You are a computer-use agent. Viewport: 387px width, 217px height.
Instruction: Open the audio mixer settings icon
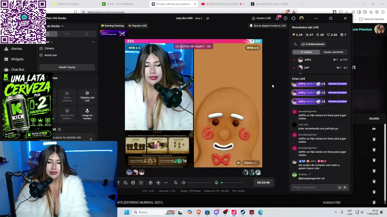pos(176,183)
